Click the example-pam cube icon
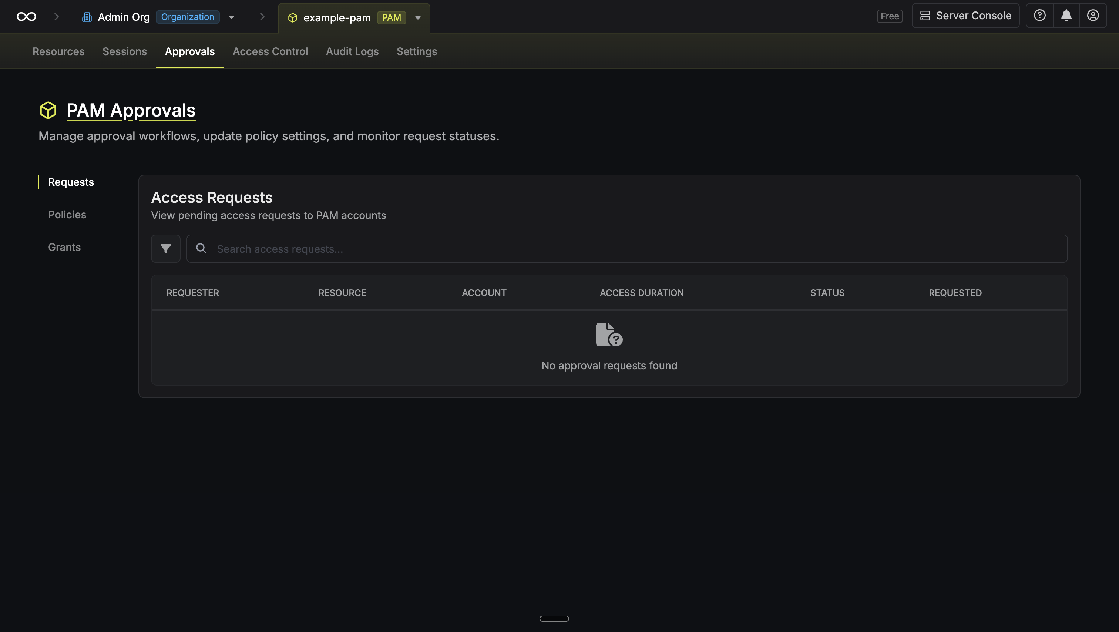This screenshot has height=632, width=1119. (x=292, y=18)
